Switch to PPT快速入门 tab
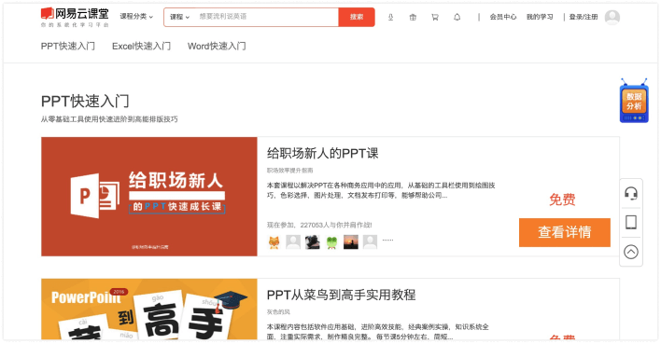Image resolution: width=661 pixels, height=344 pixels. (x=68, y=46)
